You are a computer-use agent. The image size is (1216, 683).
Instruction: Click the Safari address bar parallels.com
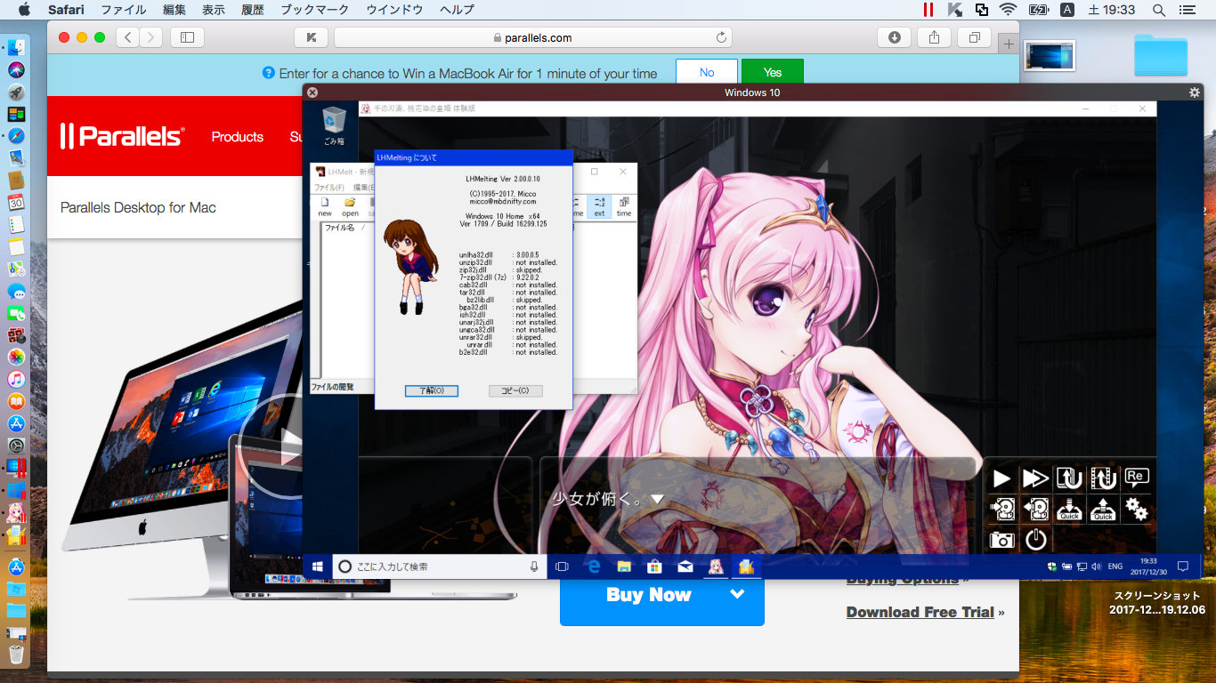(x=532, y=37)
